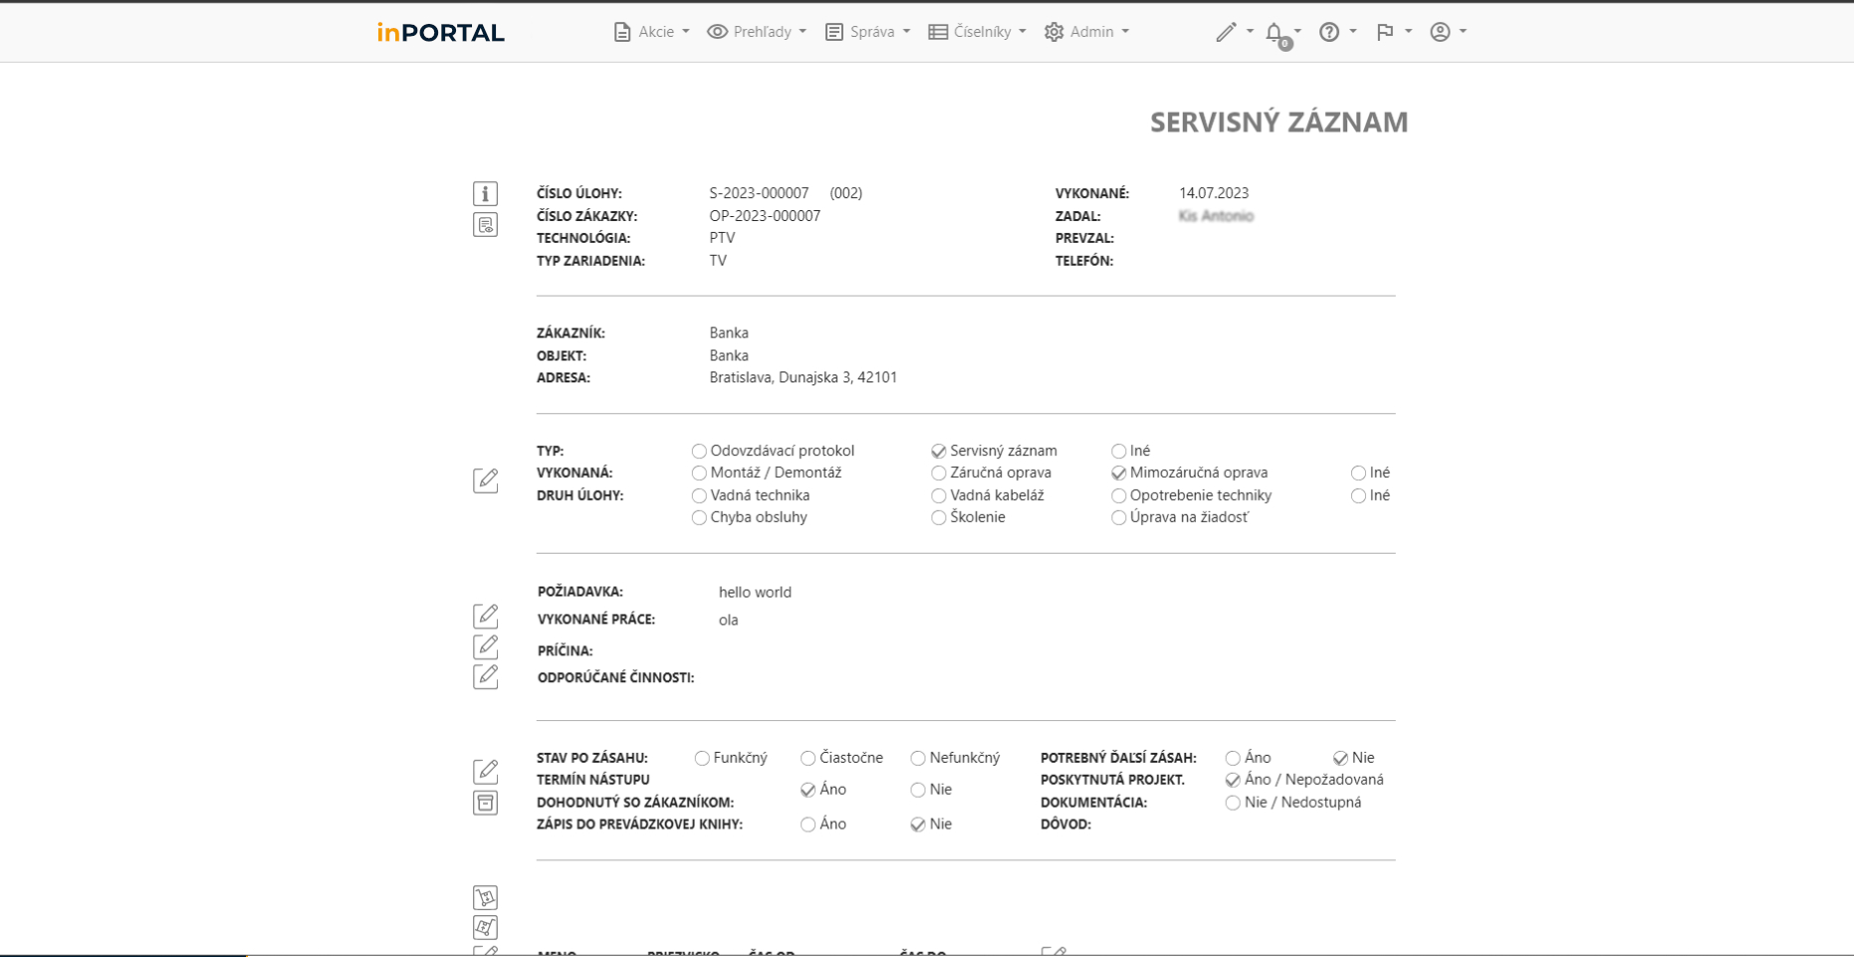This screenshot has width=1854, height=957.
Task: Select Iné in the Typ row
Action: pyautogui.click(x=1119, y=451)
